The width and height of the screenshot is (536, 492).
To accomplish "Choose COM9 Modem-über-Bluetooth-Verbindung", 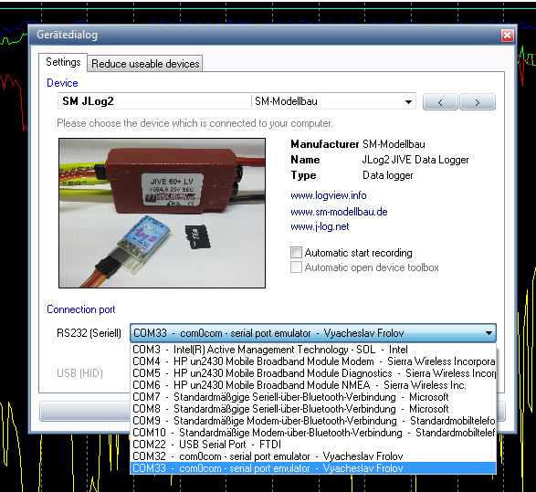I will [313, 421].
